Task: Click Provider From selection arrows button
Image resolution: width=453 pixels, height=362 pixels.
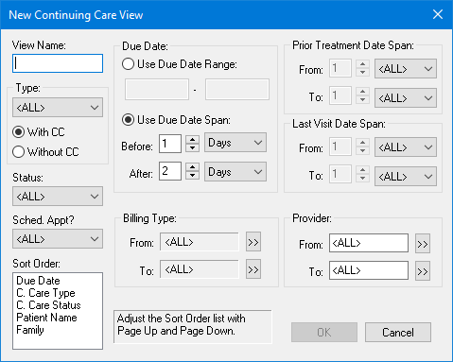Action: pos(423,244)
